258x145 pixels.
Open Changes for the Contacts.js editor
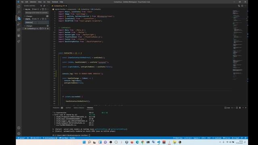tap(239, 6)
